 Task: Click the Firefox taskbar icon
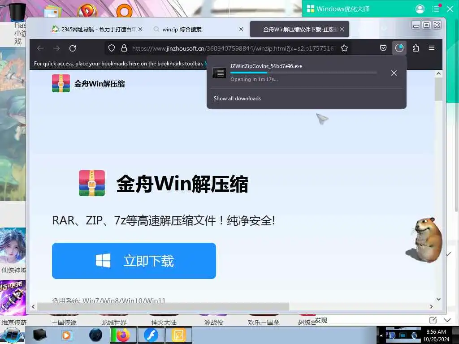pyautogui.click(x=123, y=335)
